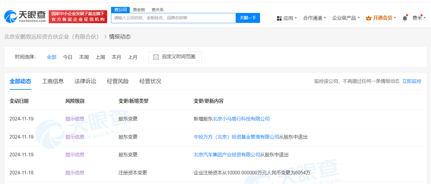
Task: Click the 情报动态 breadcrumb text
Action: pos(120,37)
